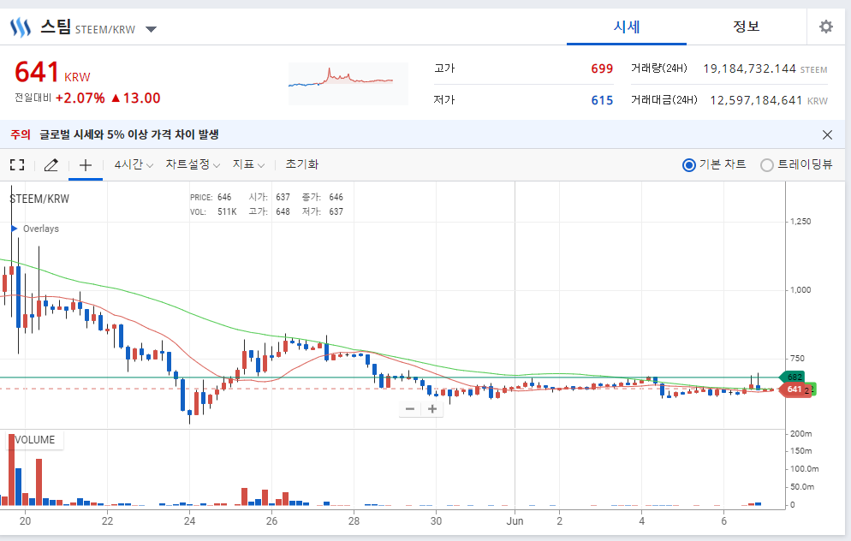Click the VOLUME panel label
851x541 pixels.
pyautogui.click(x=35, y=439)
